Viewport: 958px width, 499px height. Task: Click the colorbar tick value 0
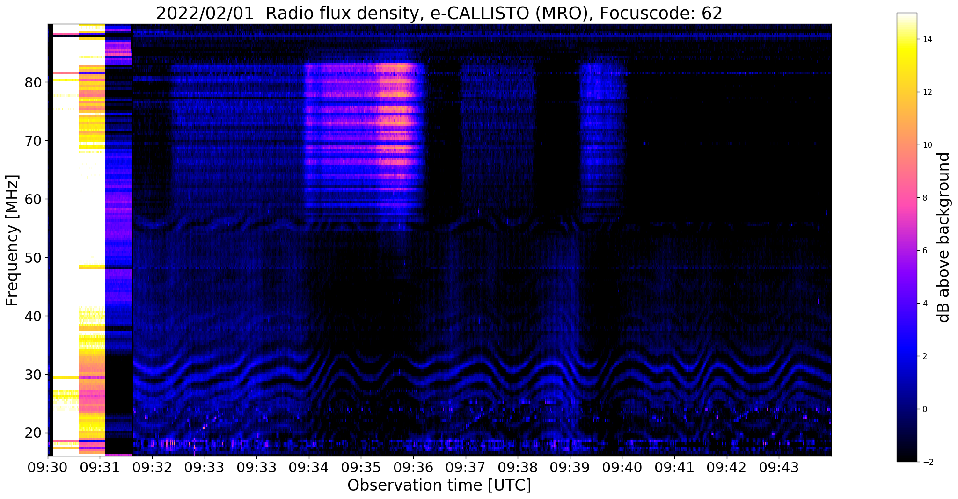924,410
